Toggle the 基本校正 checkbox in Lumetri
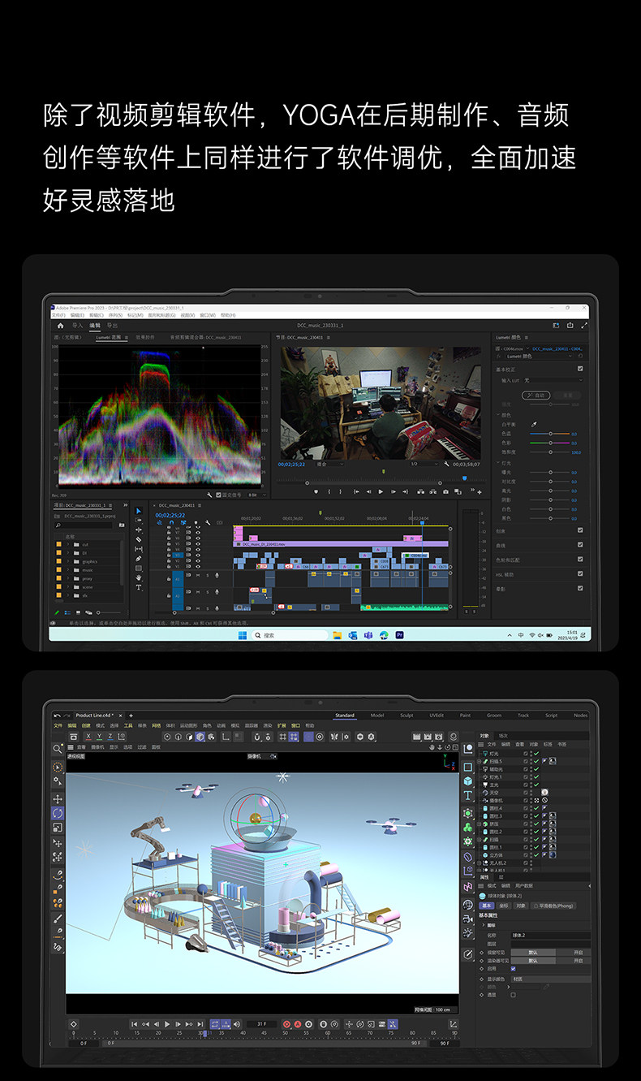This screenshot has width=641, height=1081. click(x=580, y=369)
